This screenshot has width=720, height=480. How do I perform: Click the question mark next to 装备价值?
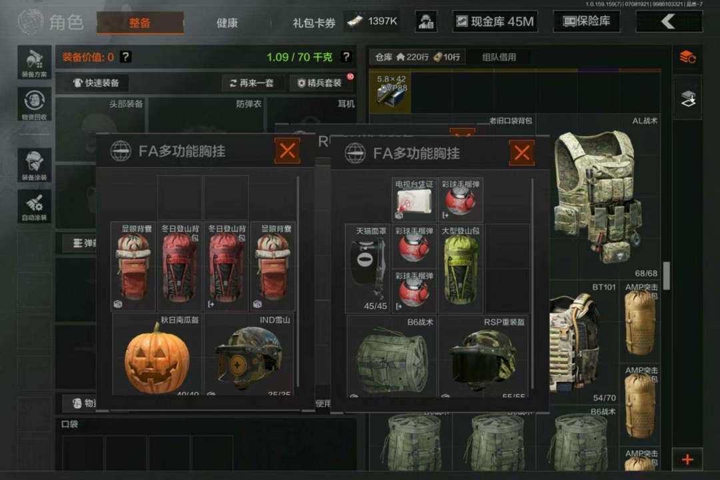[125, 57]
